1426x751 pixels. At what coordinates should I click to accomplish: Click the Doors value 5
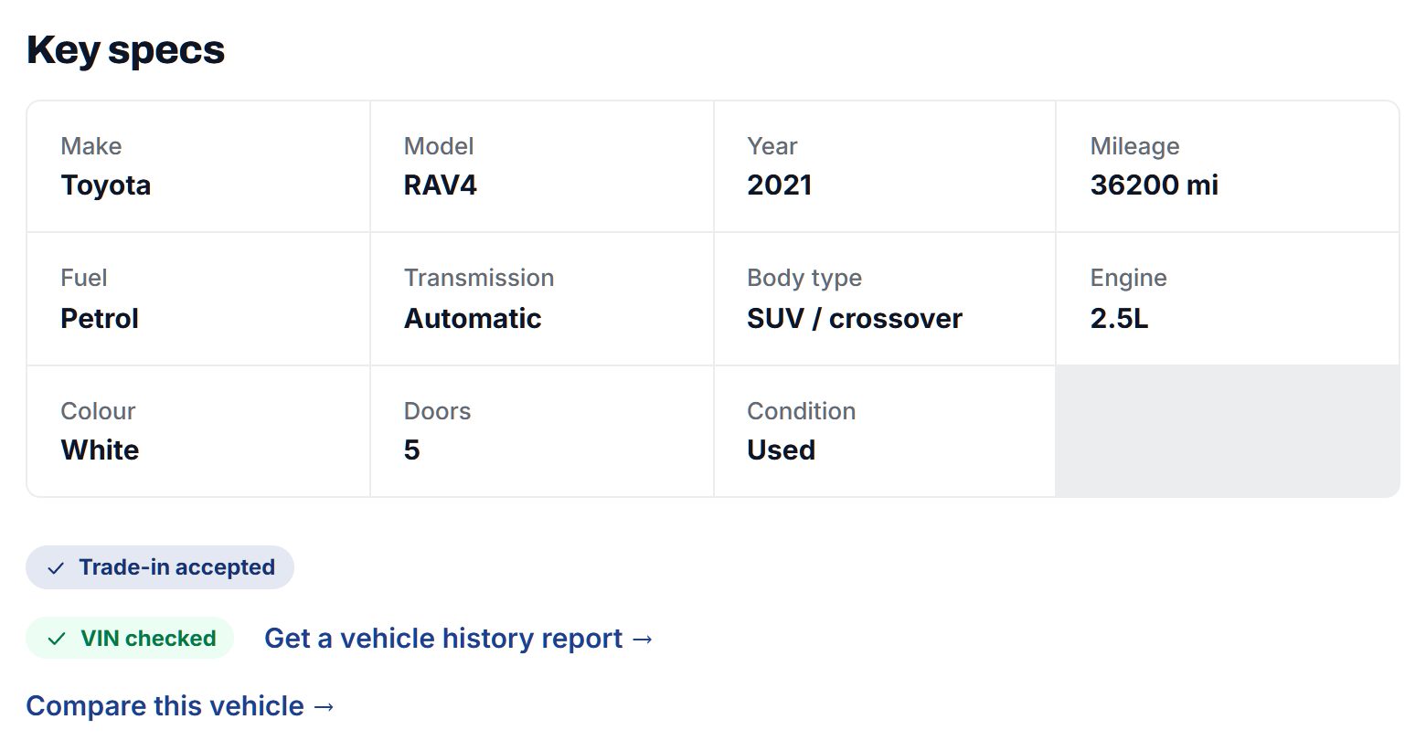412,450
